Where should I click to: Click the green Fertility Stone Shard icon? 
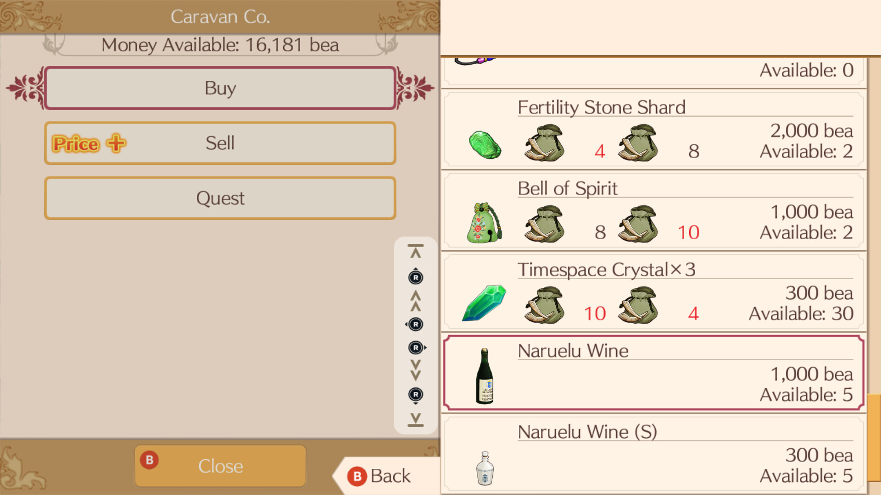coord(485,145)
